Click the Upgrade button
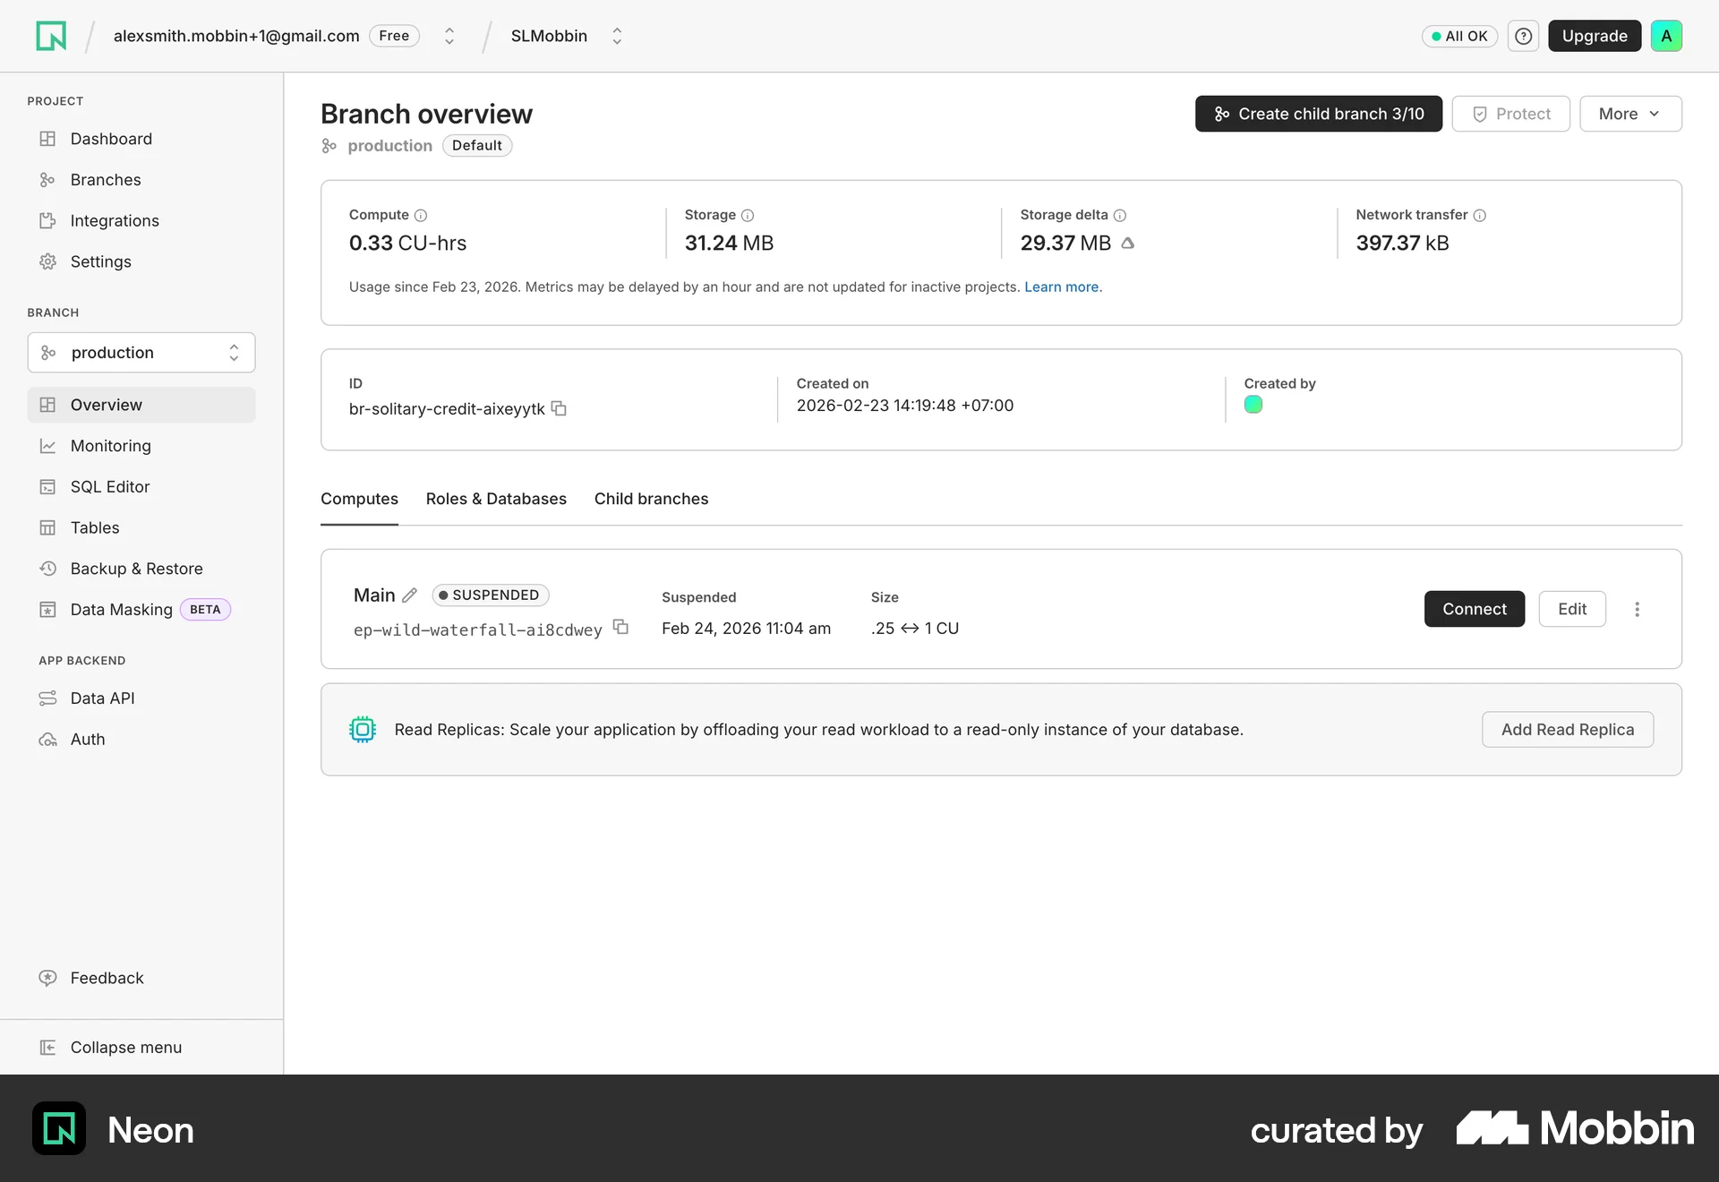 click(x=1595, y=36)
